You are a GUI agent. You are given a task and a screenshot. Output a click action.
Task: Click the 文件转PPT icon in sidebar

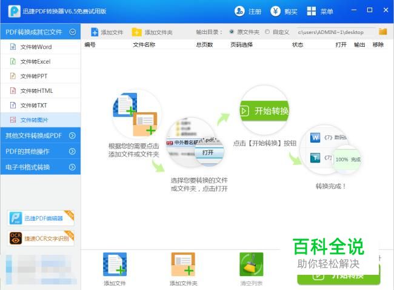point(13,76)
